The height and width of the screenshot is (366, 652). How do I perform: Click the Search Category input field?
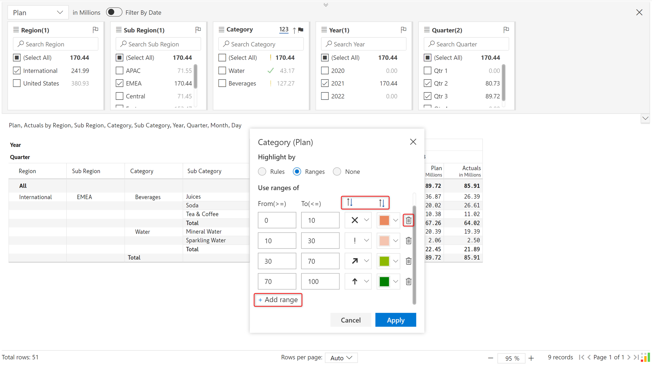[261, 44]
